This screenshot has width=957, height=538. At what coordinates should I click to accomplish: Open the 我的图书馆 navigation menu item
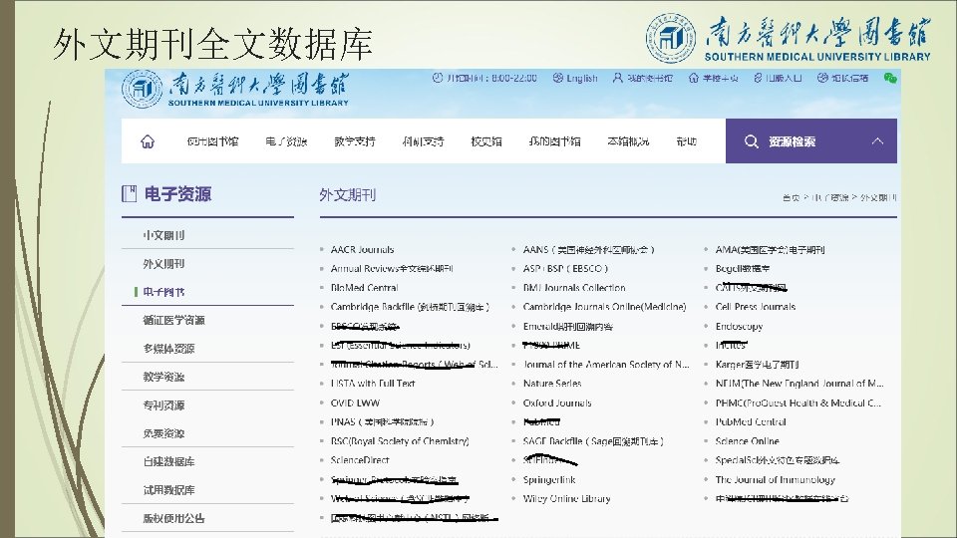(x=555, y=141)
